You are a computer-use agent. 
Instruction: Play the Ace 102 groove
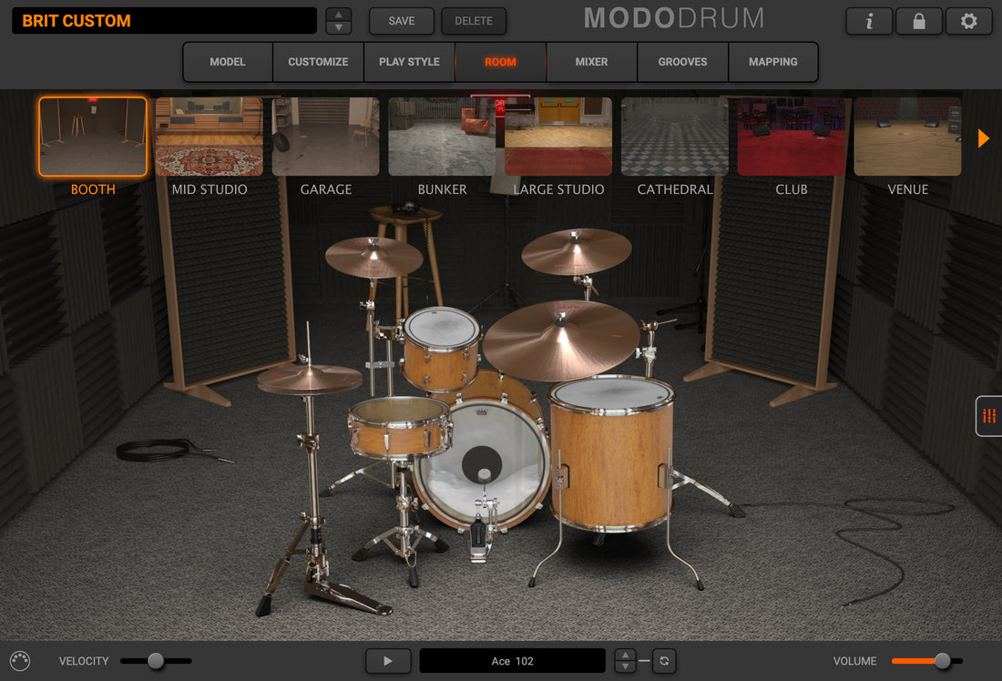click(388, 661)
